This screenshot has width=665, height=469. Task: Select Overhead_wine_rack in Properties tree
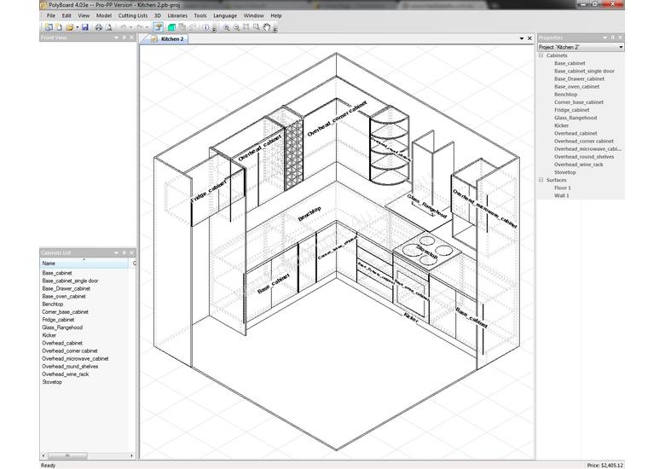(579, 165)
